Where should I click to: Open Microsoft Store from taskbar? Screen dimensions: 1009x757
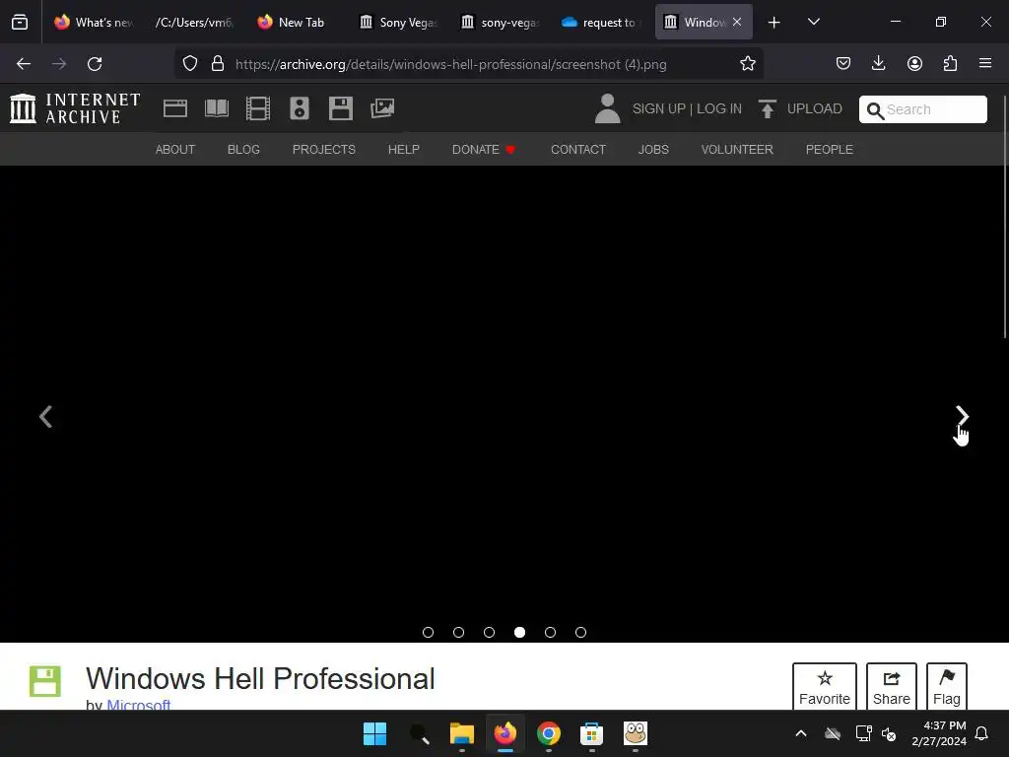591,733
